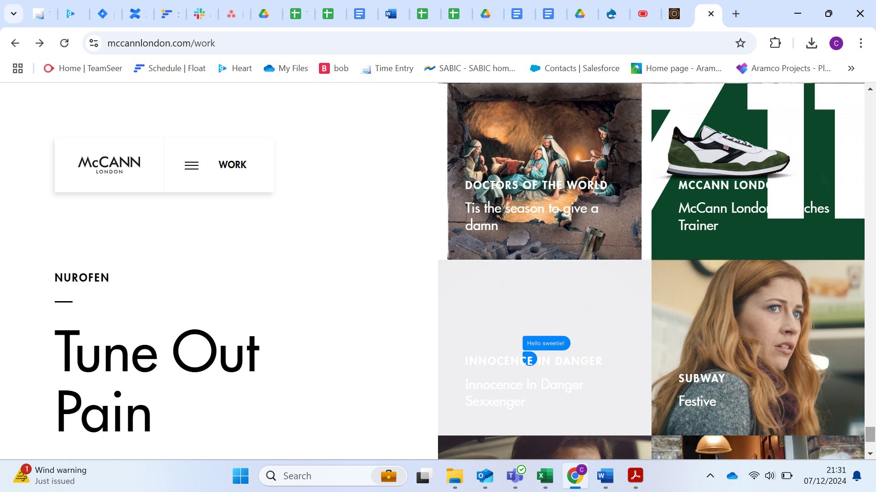The height and width of the screenshot is (492, 876).
Task: Show more bookmarks via overflow chevron
Action: [x=851, y=68]
